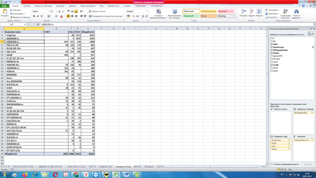This screenshot has height=178, width=316.
Task: Uncheck the Группа рук field checkbox
Action: [x=272, y=47]
